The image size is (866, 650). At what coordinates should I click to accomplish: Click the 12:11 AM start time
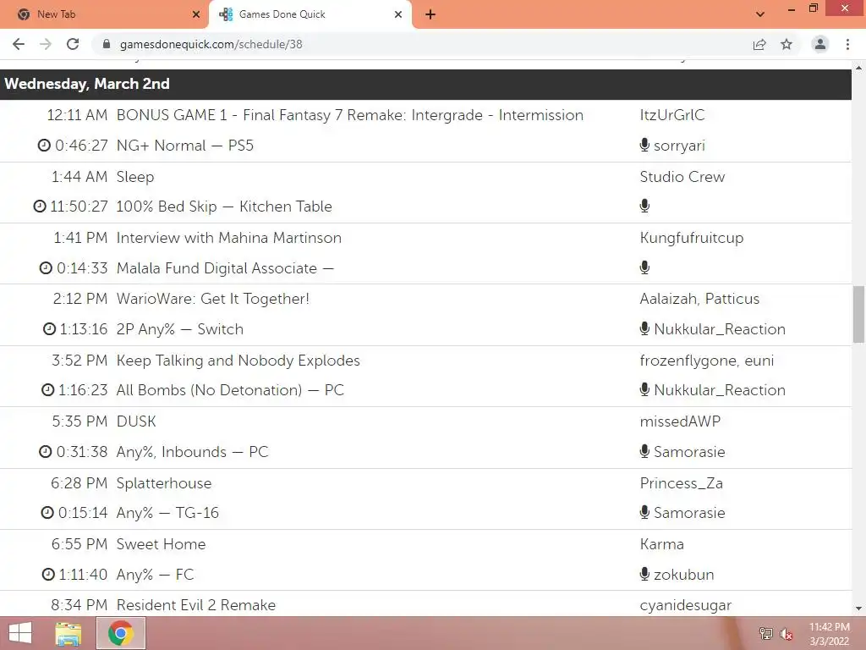click(x=77, y=115)
